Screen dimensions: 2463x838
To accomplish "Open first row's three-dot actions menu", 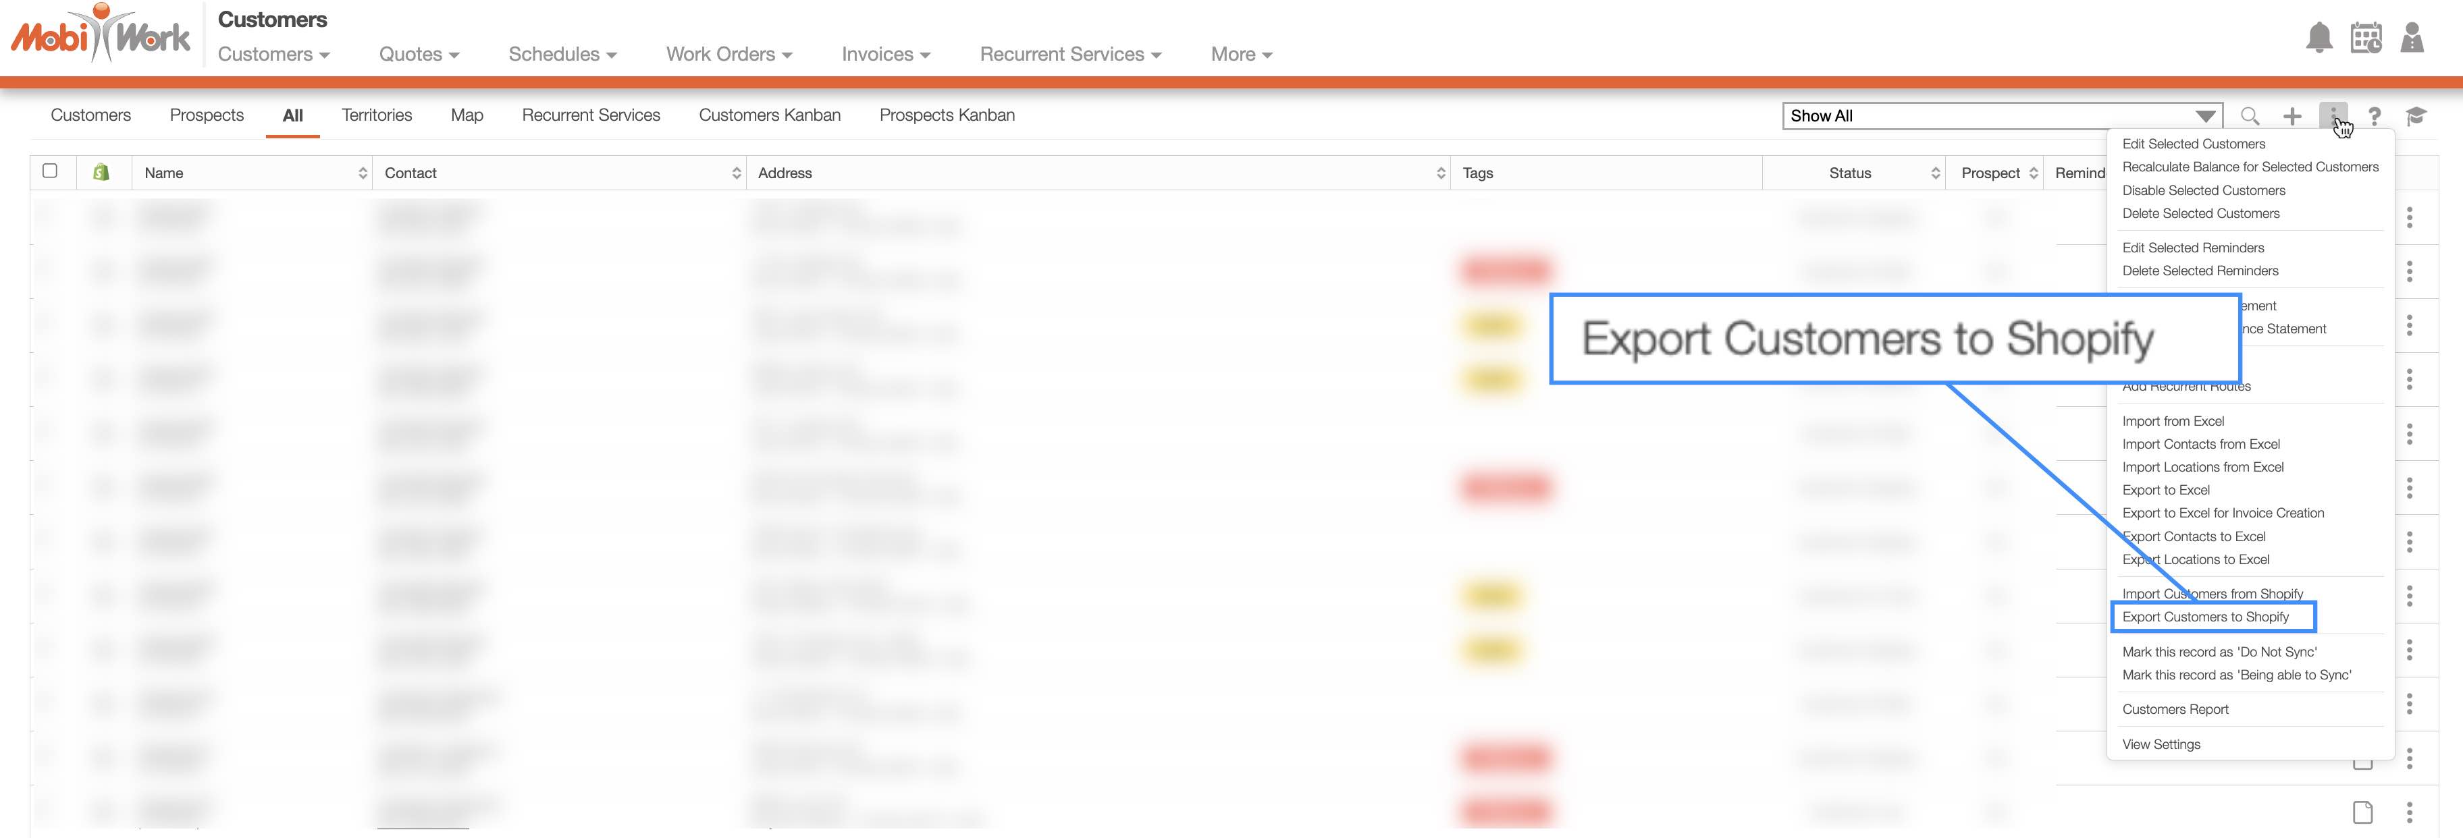I will tap(2408, 218).
